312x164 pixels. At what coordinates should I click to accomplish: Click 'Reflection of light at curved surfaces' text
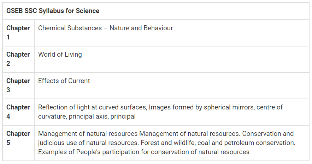(x=92, y=107)
